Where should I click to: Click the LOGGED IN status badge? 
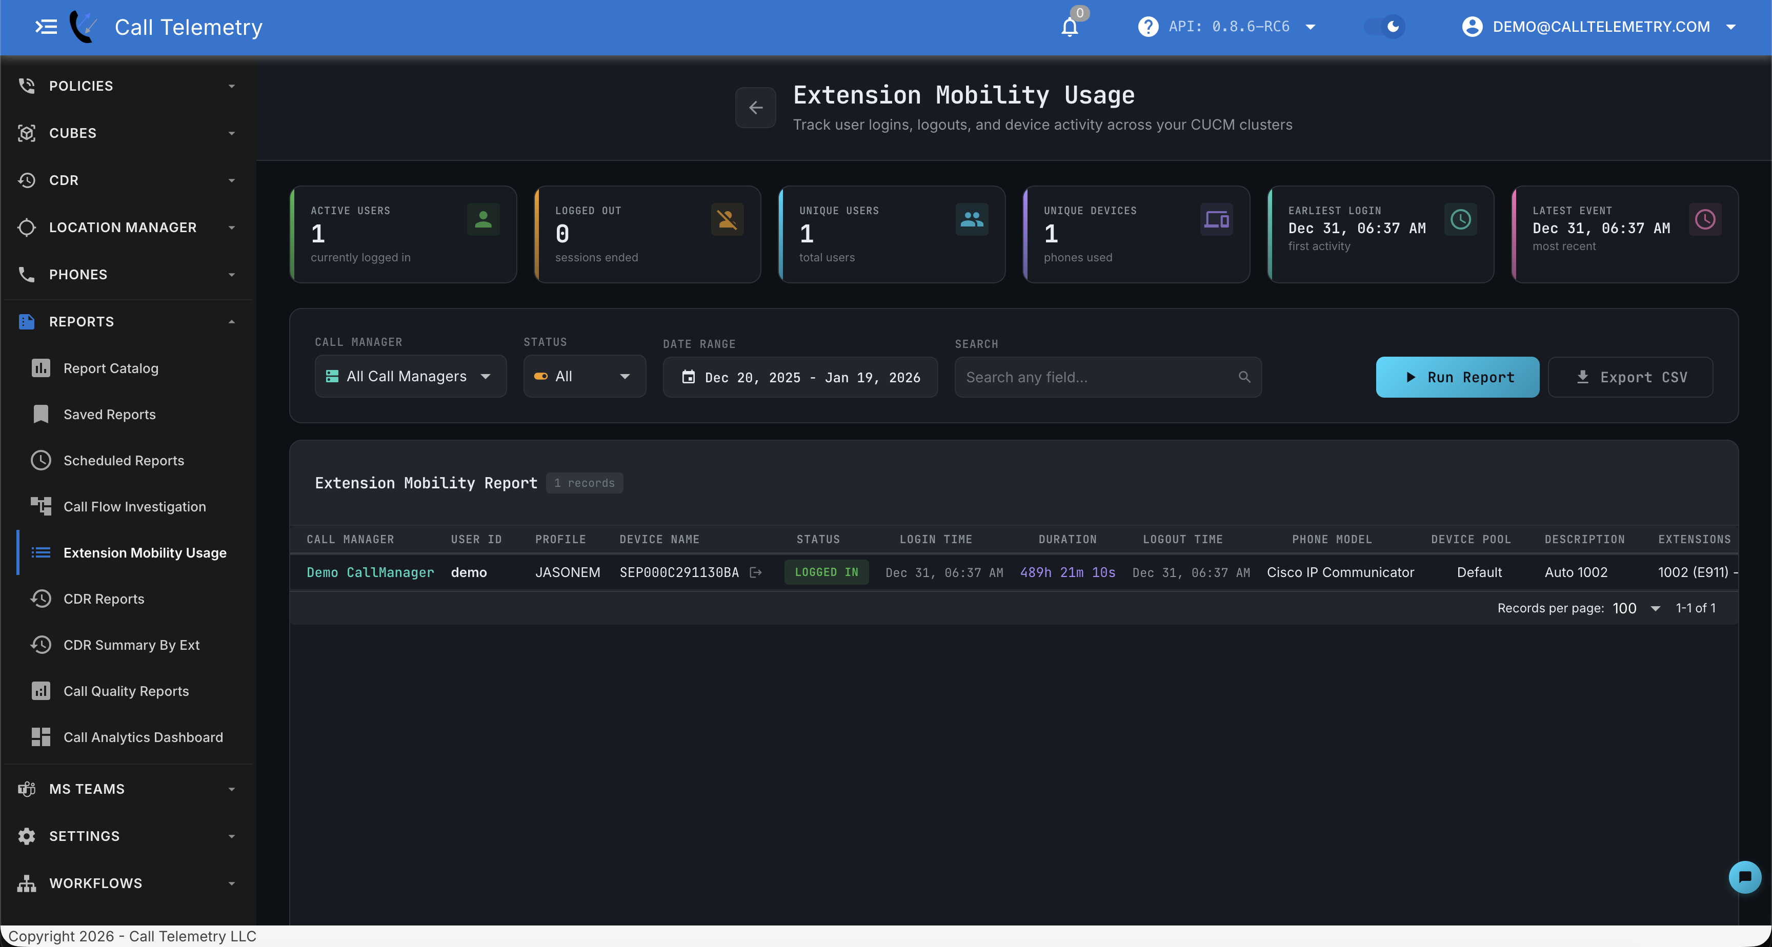826,572
